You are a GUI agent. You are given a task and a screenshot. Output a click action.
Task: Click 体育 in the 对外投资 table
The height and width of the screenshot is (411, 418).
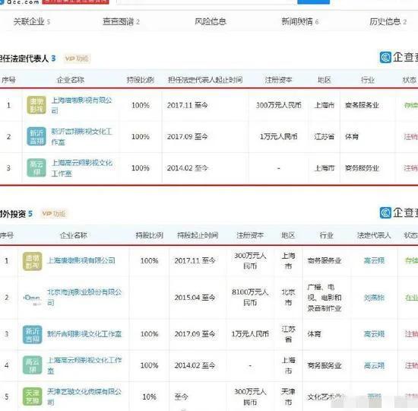click(x=314, y=334)
